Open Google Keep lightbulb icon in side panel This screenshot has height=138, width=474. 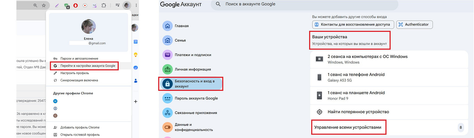coord(136,55)
